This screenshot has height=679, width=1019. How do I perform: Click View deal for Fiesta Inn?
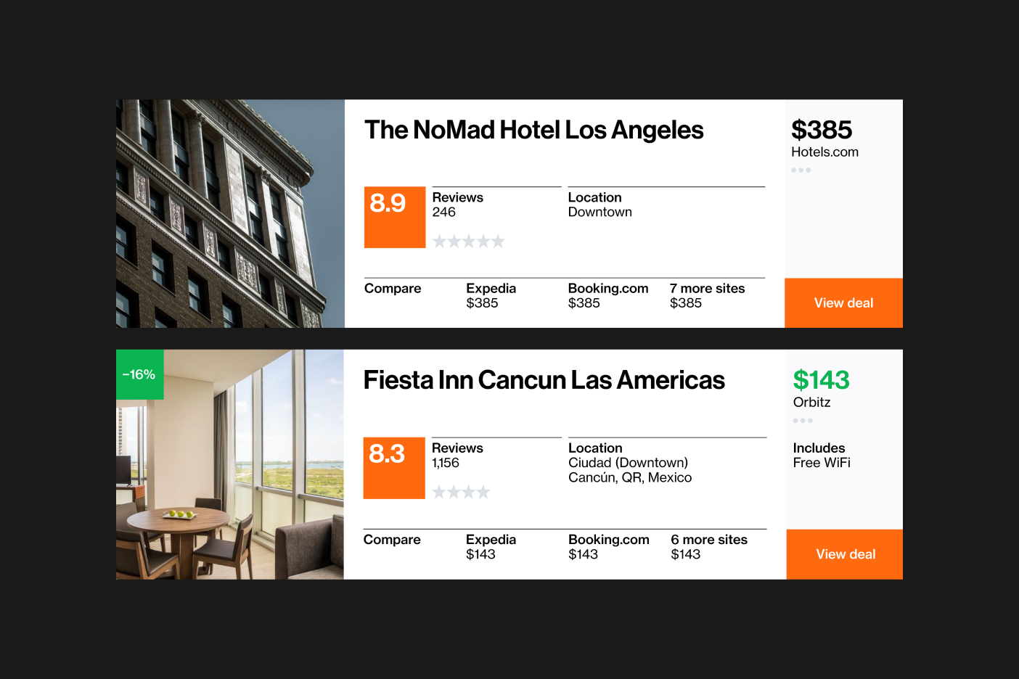click(845, 554)
